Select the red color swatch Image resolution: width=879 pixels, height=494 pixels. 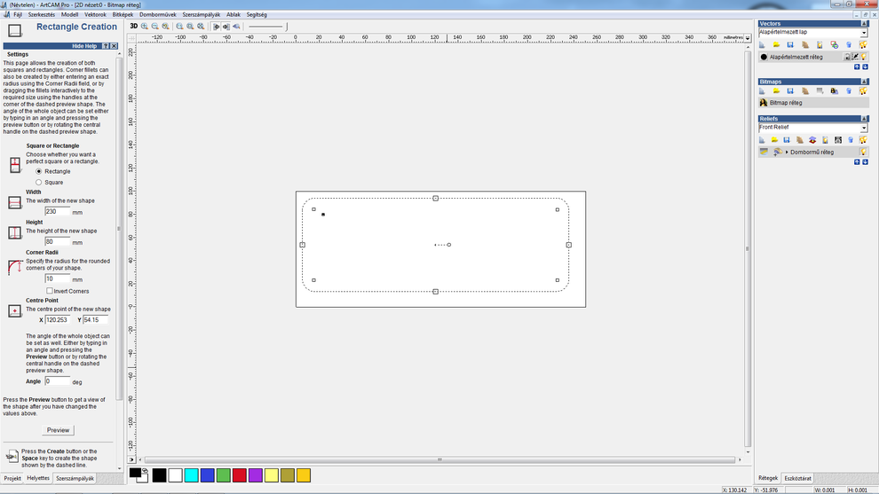240,475
